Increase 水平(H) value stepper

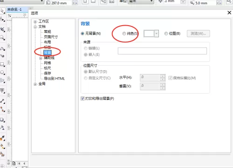[163, 76]
